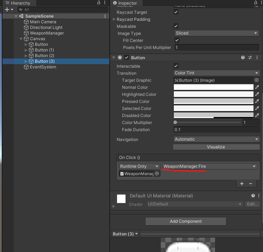Click the Button component circle icon
This screenshot has width=263, height=252.
click(x=120, y=58)
